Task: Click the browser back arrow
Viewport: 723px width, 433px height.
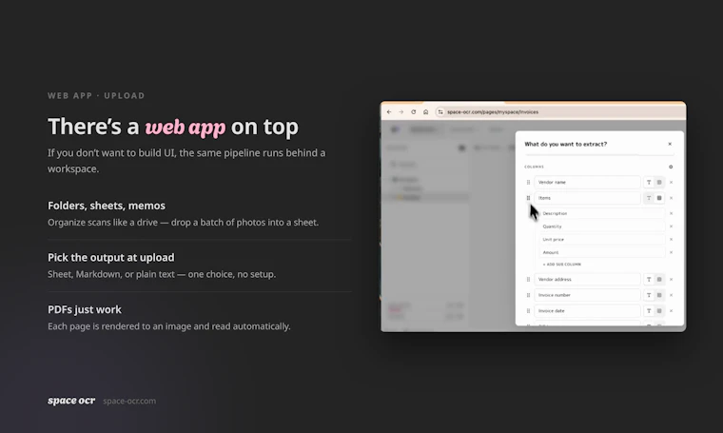Action: click(389, 112)
